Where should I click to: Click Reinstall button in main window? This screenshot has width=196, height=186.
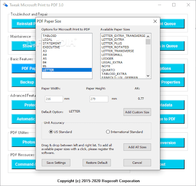pos(24,24)
